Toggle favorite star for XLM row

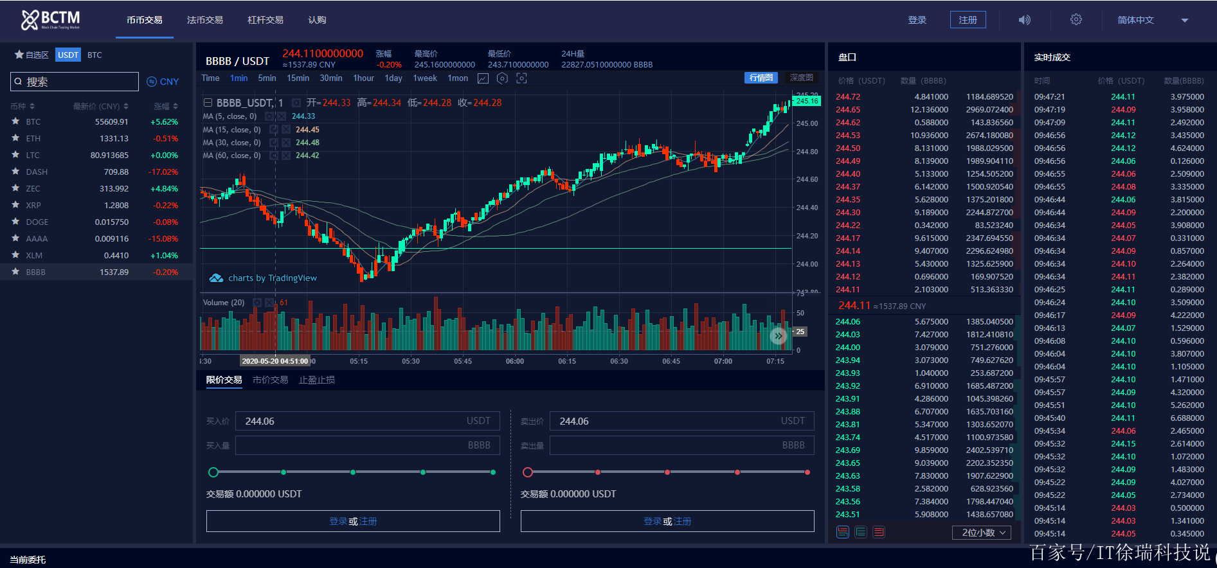(x=15, y=255)
